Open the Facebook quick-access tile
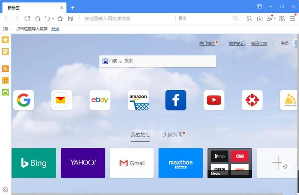Image resolution: width=299 pixels, height=195 pixels. (x=176, y=100)
